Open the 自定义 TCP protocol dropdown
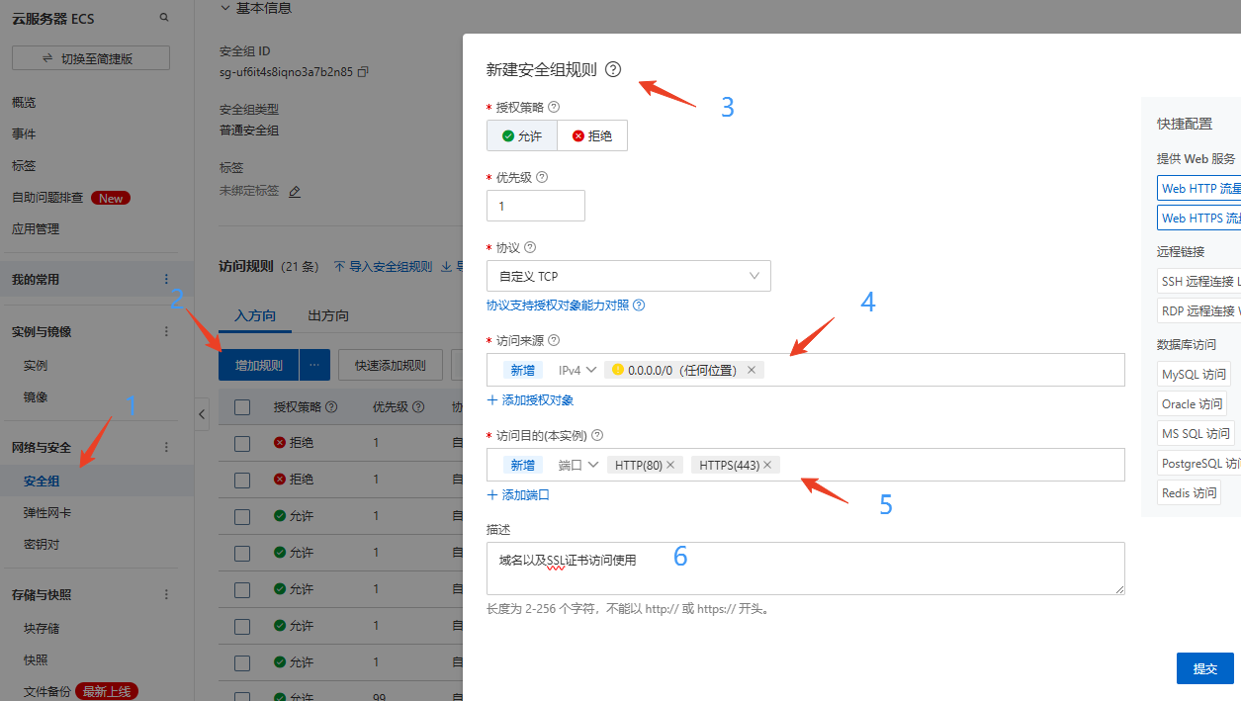1241x701 pixels. tap(628, 276)
